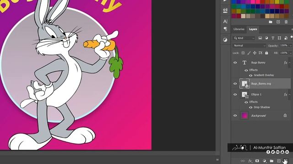Create a new swatch

click(x=278, y=22)
